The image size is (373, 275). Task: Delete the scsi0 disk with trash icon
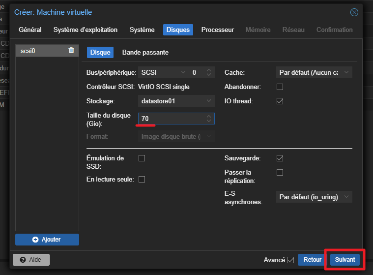(71, 51)
